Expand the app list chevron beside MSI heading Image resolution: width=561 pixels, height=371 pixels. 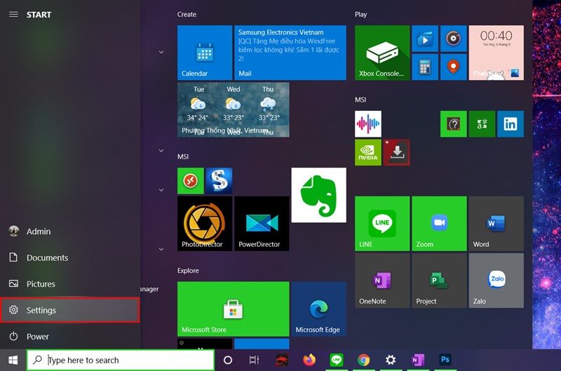point(161,151)
